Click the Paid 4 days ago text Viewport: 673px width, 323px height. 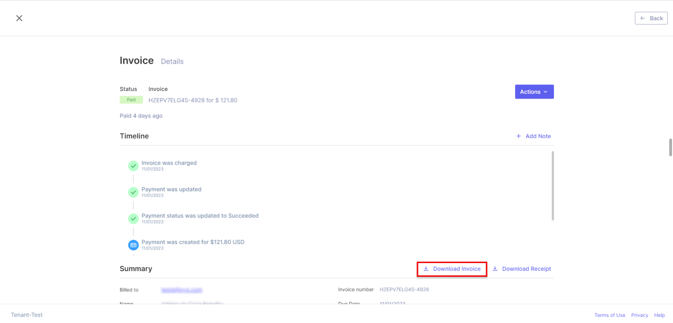(x=141, y=116)
